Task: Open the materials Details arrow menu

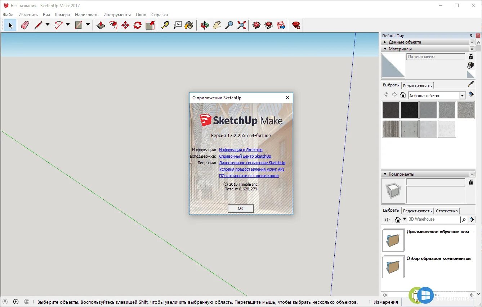Action: [471, 95]
